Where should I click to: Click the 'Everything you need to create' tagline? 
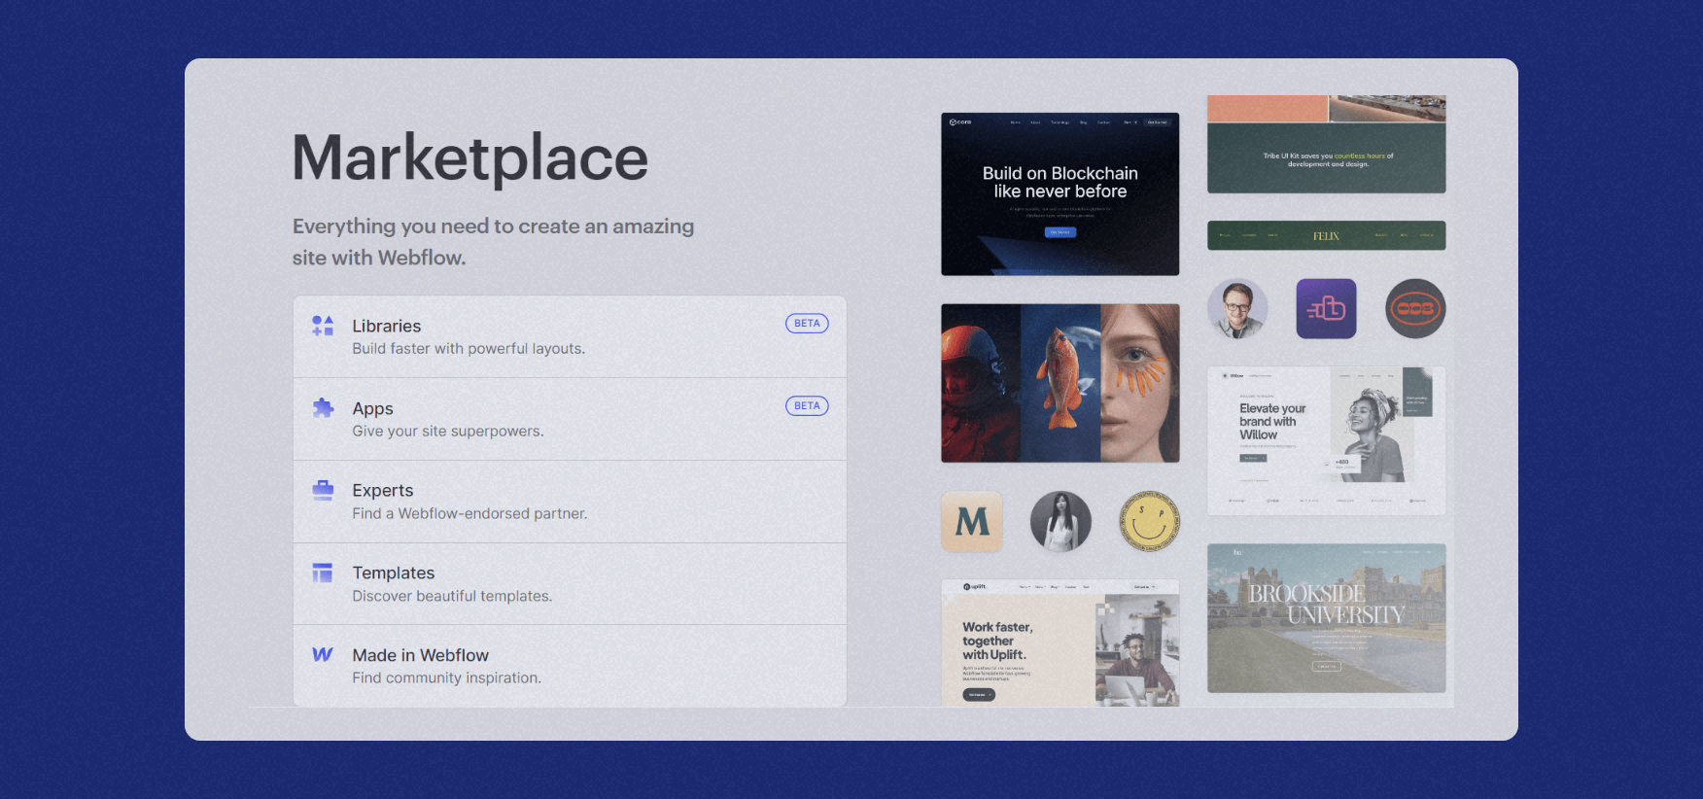[x=494, y=241]
